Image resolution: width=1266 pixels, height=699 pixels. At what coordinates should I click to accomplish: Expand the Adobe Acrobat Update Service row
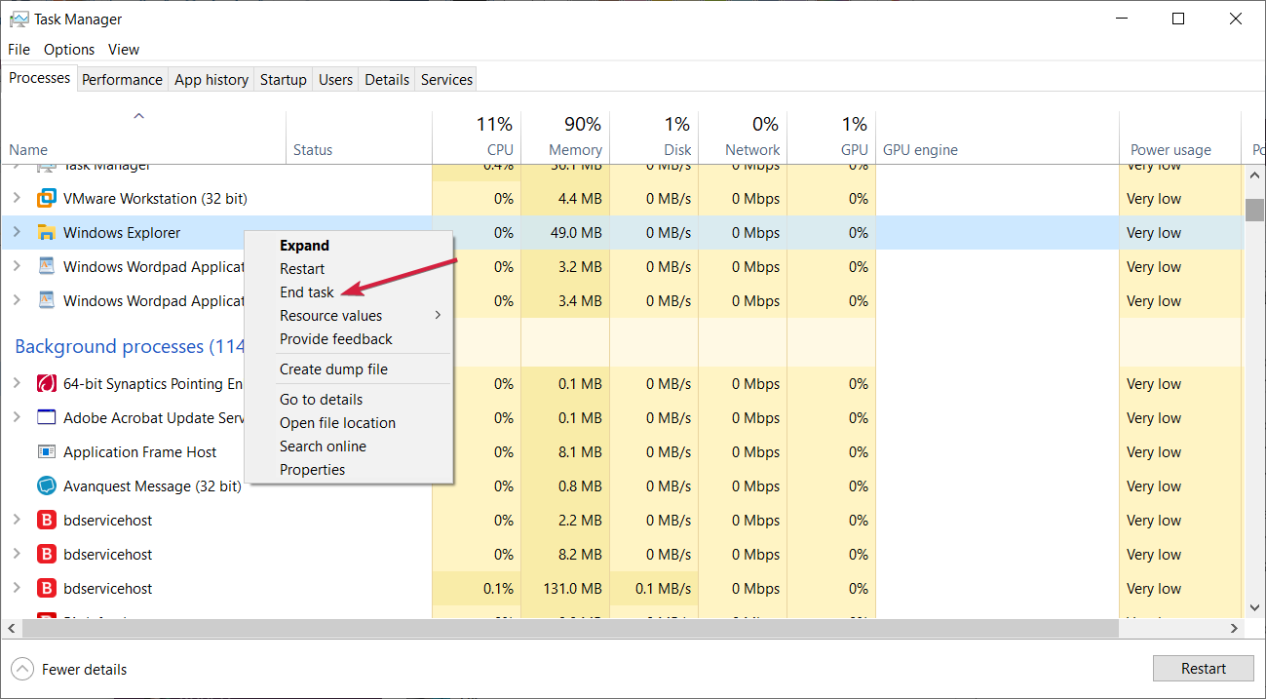coord(17,418)
